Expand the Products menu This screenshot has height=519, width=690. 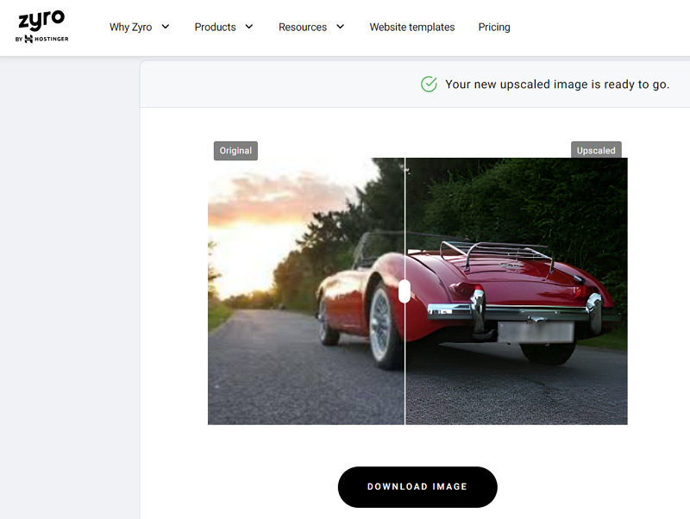point(215,27)
